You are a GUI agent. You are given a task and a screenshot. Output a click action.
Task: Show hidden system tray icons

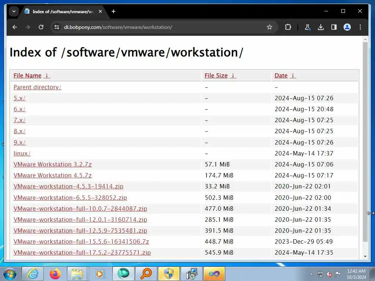tap(312, 274)
